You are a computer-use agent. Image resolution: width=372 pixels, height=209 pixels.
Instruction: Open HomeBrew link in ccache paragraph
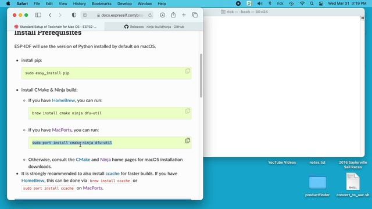coord(33,181)
